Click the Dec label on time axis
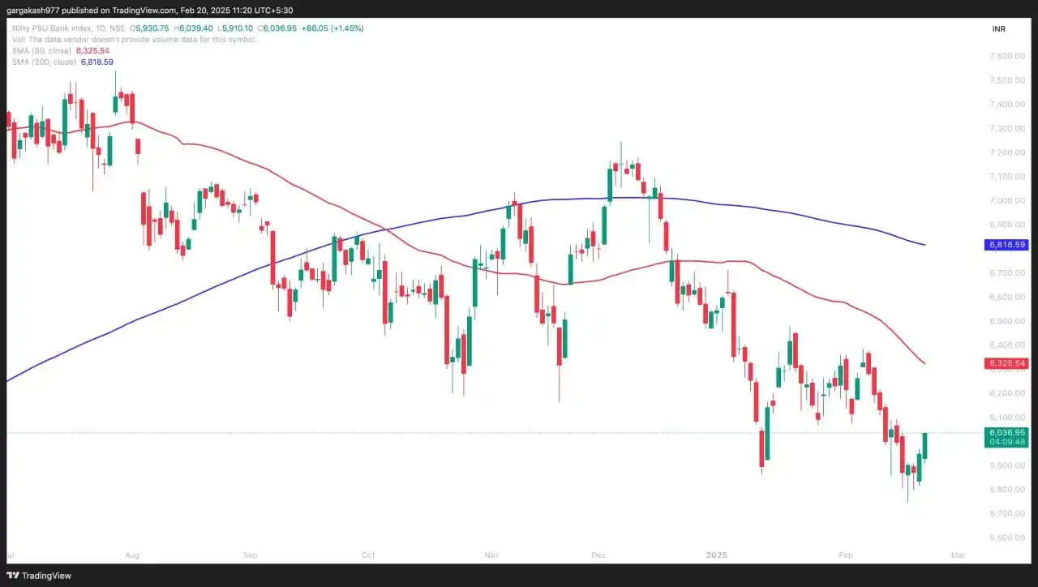This screenshot has width=1038, height=587. click(598, 555)
